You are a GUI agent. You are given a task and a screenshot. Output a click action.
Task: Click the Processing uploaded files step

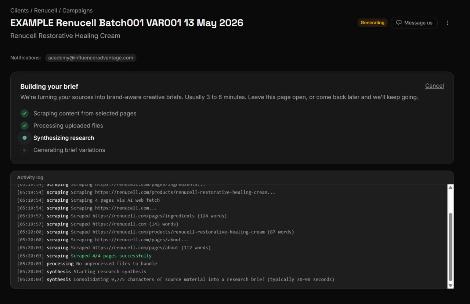click(x=68, y=126)
